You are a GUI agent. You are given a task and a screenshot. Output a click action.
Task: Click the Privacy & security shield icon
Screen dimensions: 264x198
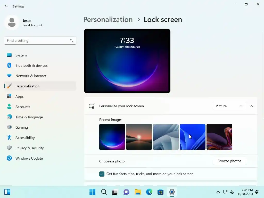9,148
